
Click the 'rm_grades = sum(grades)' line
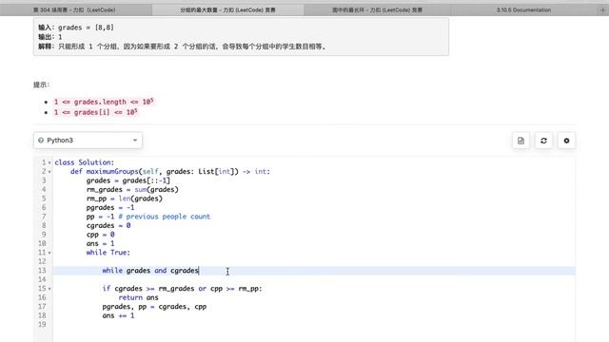pyautogui.click(x=132, y=189)
